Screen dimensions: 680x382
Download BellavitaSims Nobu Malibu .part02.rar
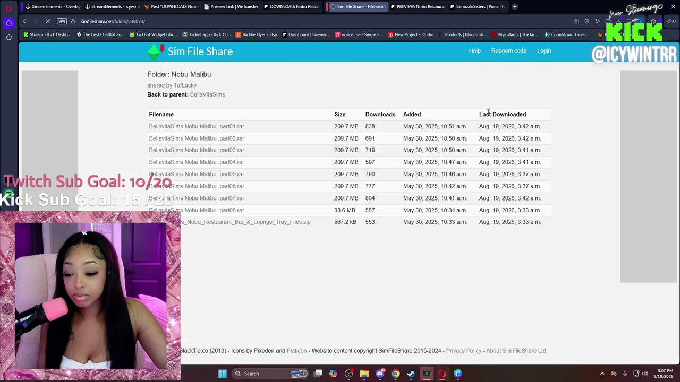197,138
